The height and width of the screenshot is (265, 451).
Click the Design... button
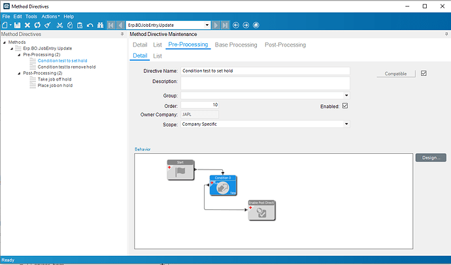click(x=431, y=158)
